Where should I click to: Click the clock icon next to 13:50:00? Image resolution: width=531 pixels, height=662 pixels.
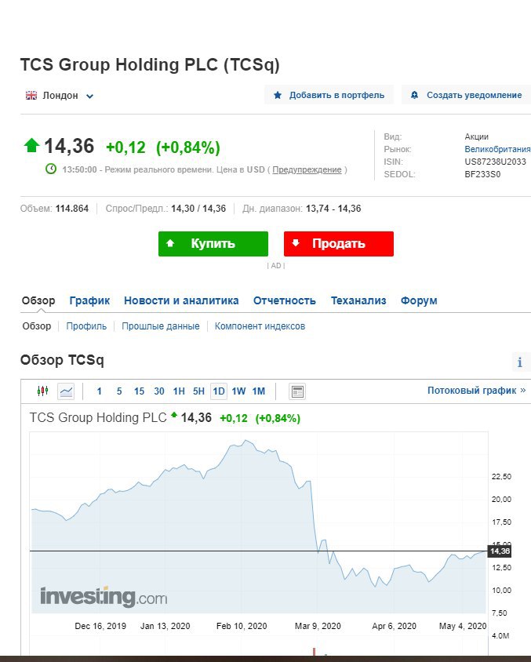pyautogui.click(x=51, y=169)
